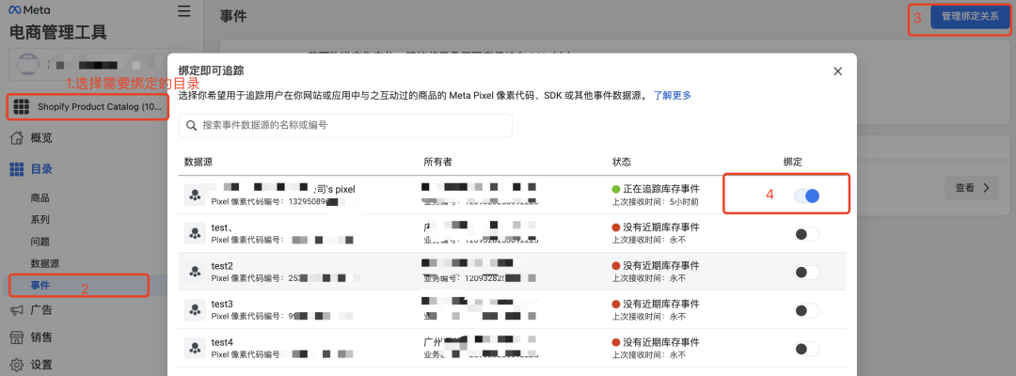Click 正在追踪库存事件 status text

coord(661,189)
